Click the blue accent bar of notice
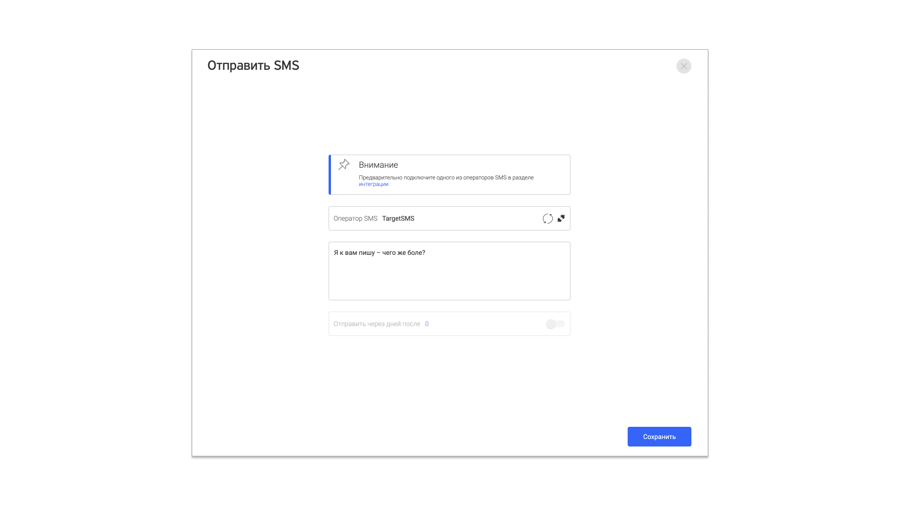The height and width of the screenshot is (506, 900). (x=330, y=175)
